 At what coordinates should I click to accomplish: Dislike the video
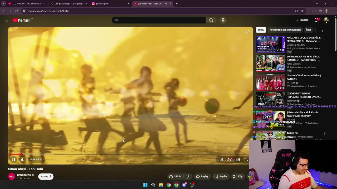coord(187,176)
